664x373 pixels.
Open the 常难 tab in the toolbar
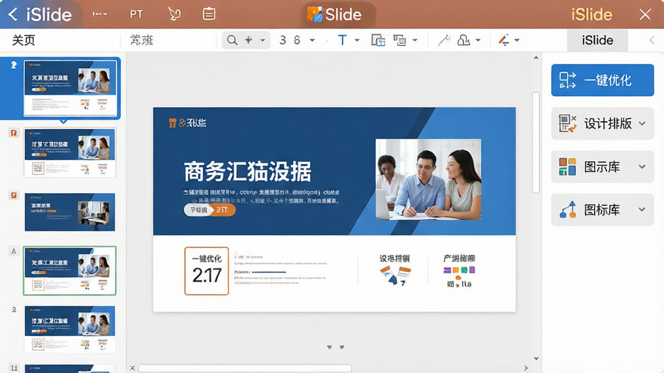coord(141,40)
